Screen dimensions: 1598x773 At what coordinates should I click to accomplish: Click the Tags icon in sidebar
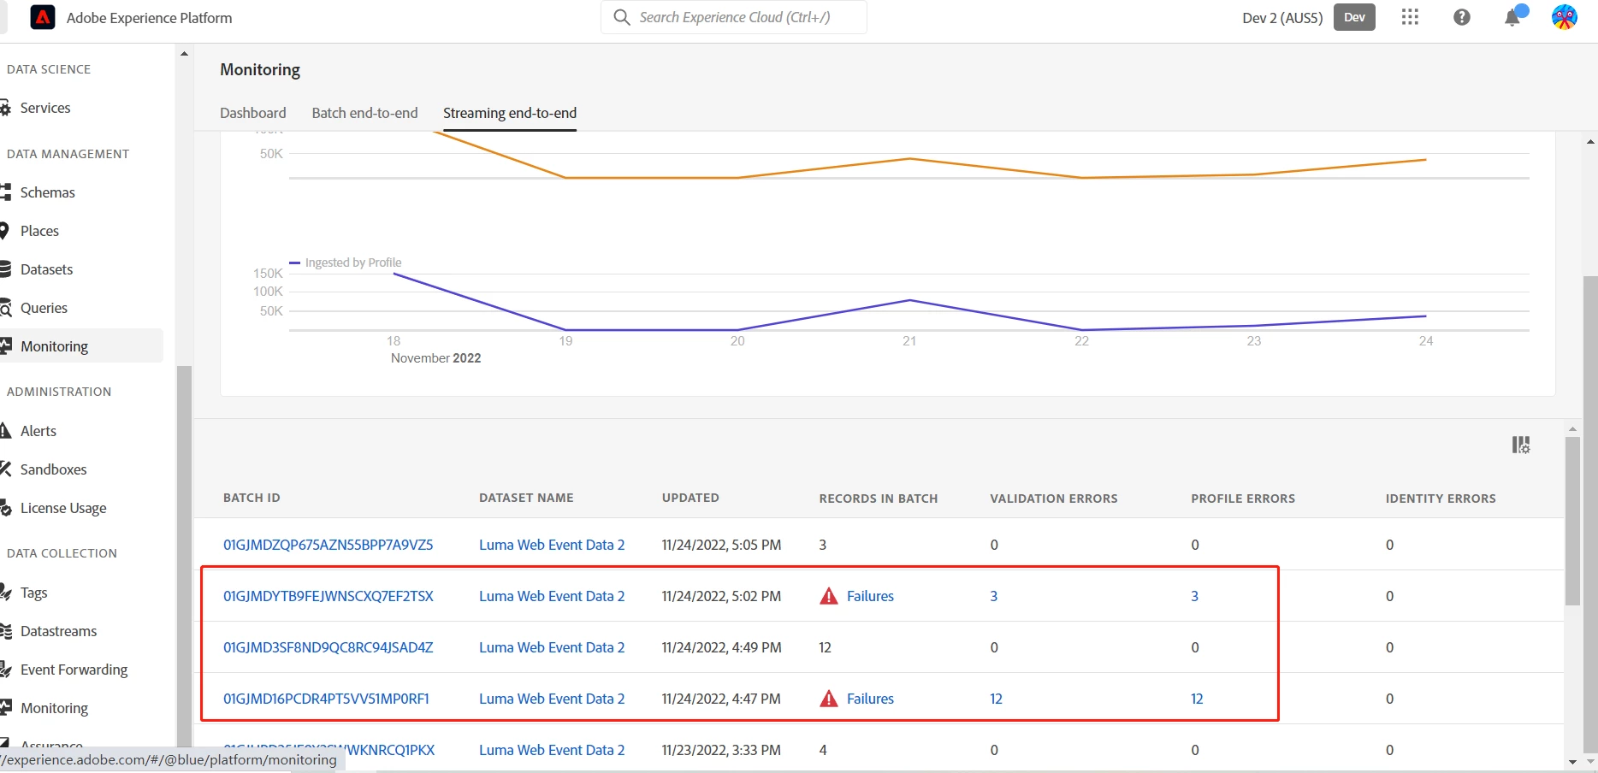pyautogui.click(x=5, y=593)
